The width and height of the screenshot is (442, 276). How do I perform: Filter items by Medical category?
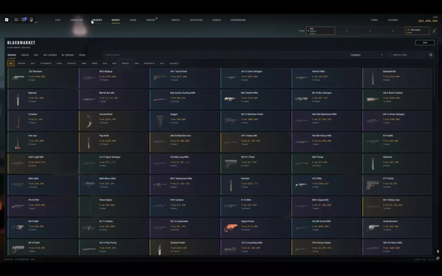(125, 63)
